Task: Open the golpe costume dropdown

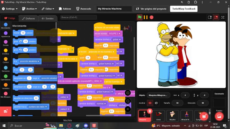Action: tap(117, 40)
